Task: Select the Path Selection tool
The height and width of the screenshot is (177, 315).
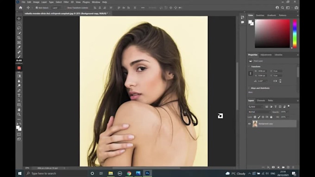Action: point(19,100)
